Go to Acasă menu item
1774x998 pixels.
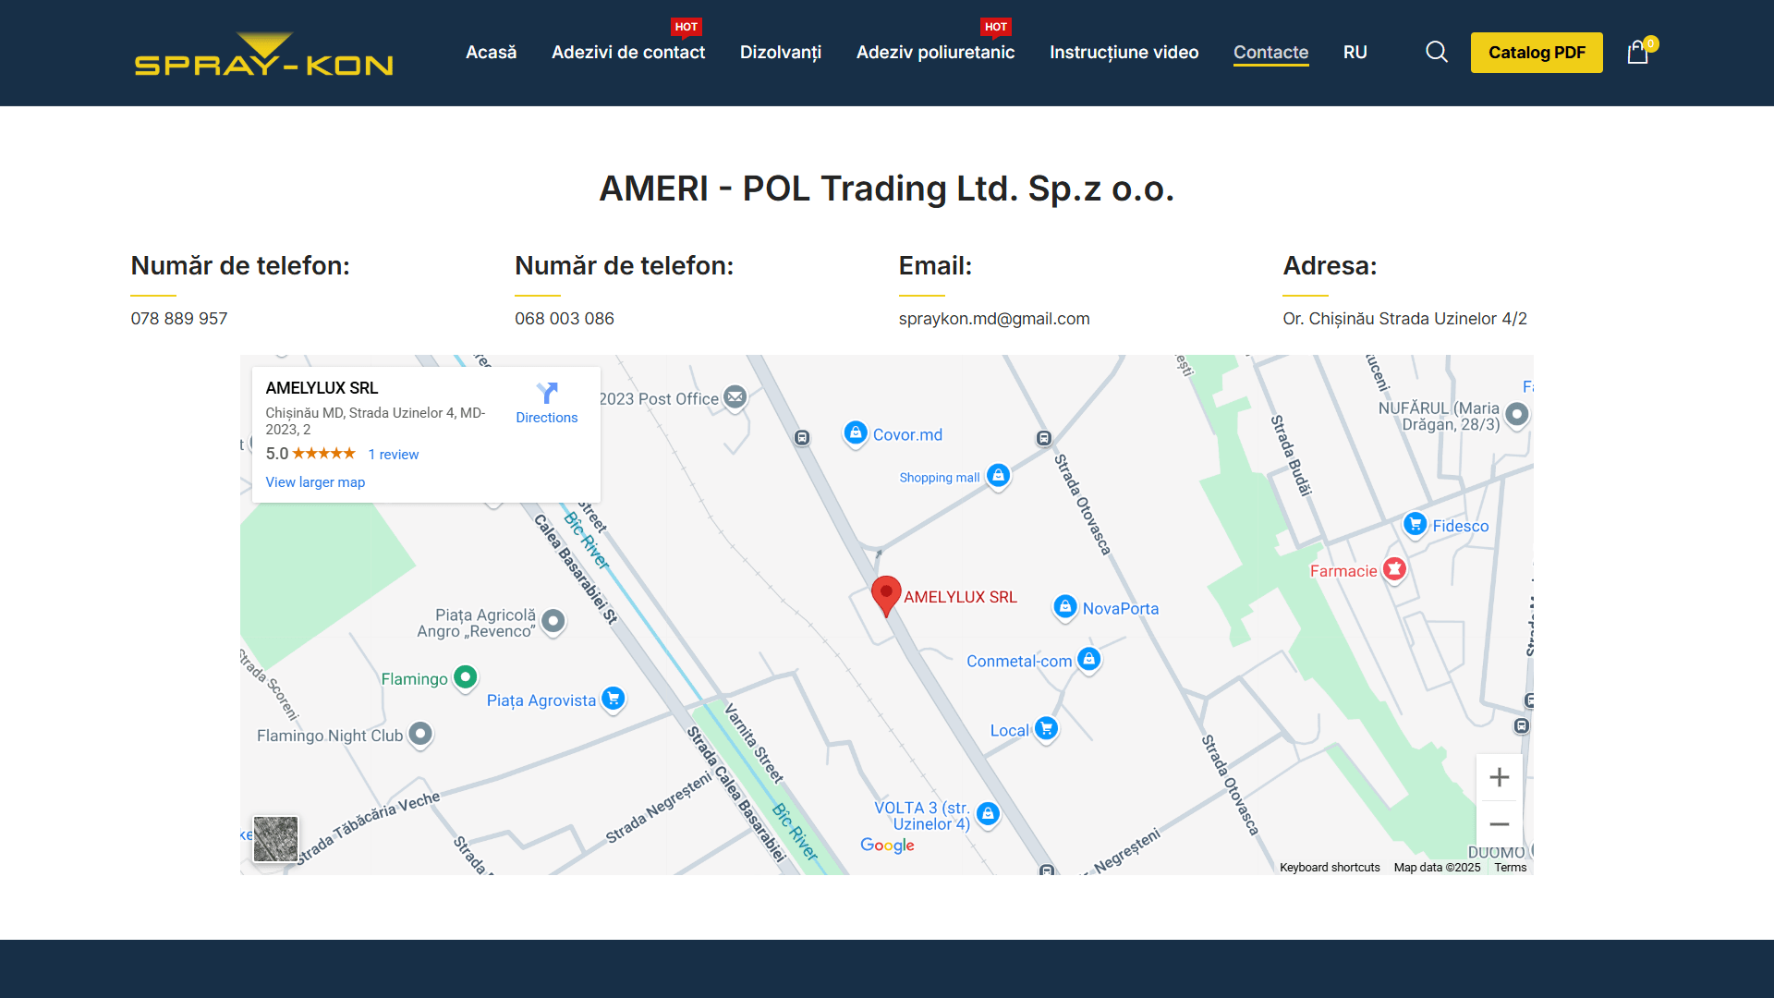point(492,53)
